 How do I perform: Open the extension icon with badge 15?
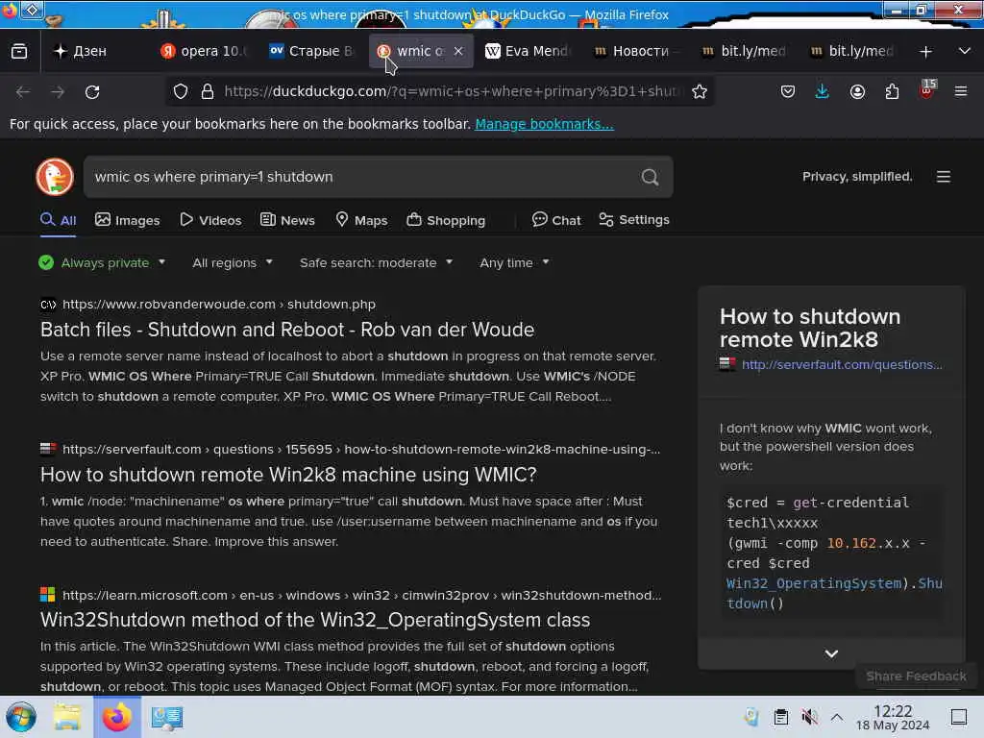[x=927, y=89]
